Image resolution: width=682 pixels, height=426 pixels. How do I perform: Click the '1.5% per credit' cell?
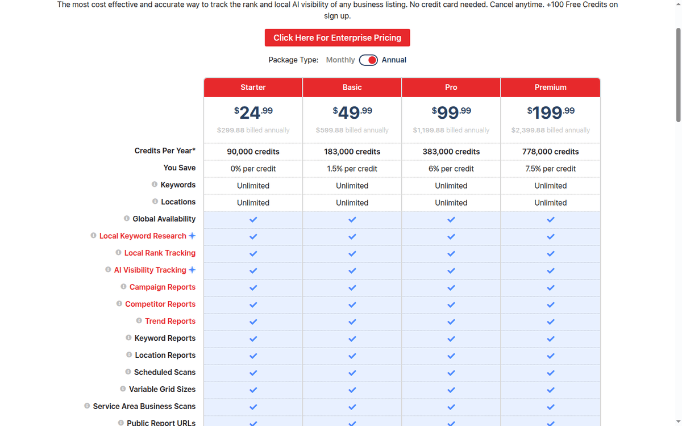[352, 169]
